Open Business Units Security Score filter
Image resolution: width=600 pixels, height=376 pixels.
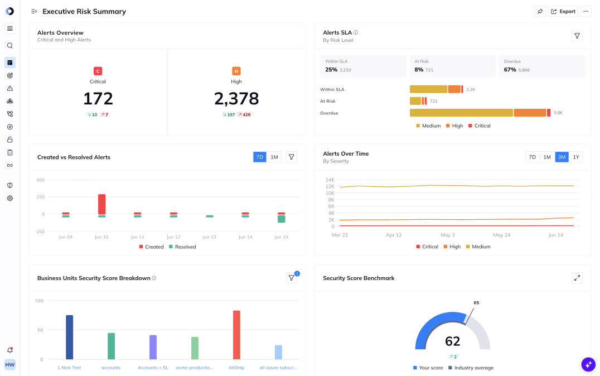(x=291, y=278)
